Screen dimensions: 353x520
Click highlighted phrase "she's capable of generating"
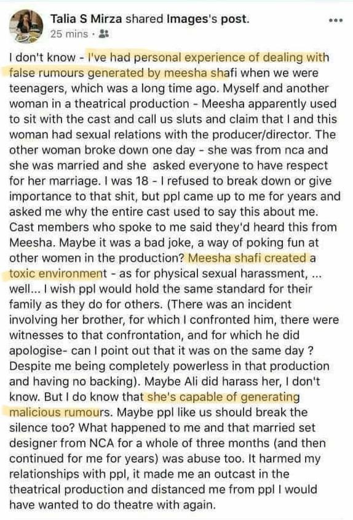tap(223, 397)
